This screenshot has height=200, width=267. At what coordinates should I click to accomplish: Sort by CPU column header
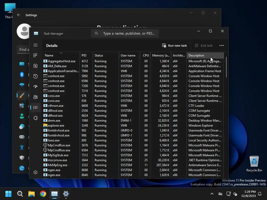point(145,55)
